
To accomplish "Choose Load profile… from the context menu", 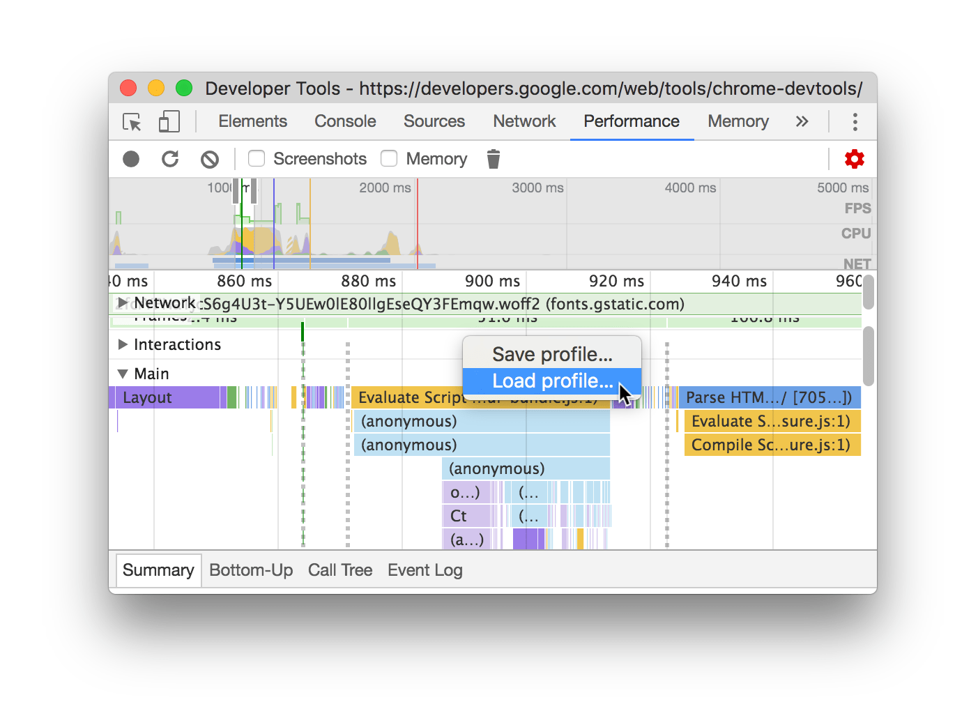I will point(552,381).
